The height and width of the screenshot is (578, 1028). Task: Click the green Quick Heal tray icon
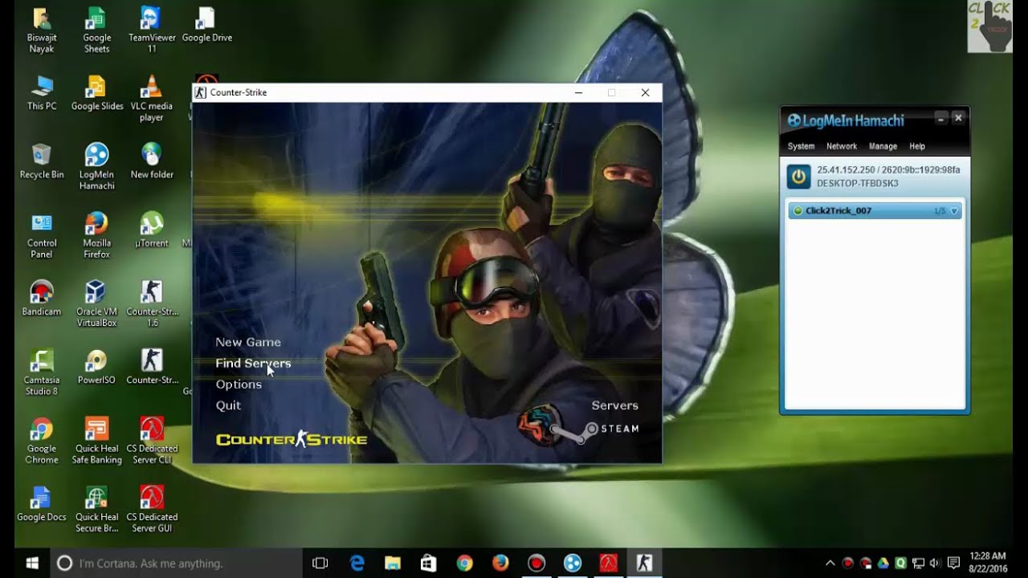pos(900,564)
